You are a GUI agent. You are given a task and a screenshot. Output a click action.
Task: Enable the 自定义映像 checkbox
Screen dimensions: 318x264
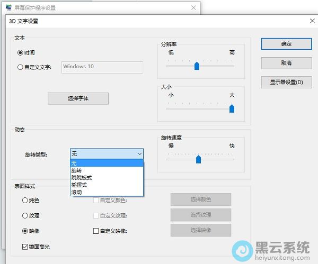click(x=96, y=231)
